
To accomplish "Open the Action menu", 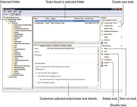I will pyautogui.click(x=10, y=12).
